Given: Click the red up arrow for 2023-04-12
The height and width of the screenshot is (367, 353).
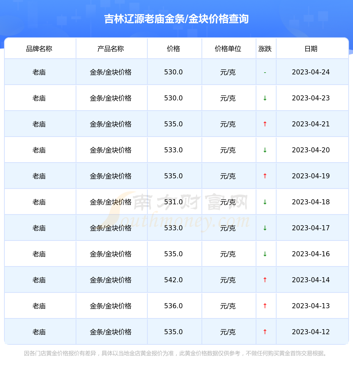Looking at the screenshot, I should pyautogui.click(x=265, y=332).
